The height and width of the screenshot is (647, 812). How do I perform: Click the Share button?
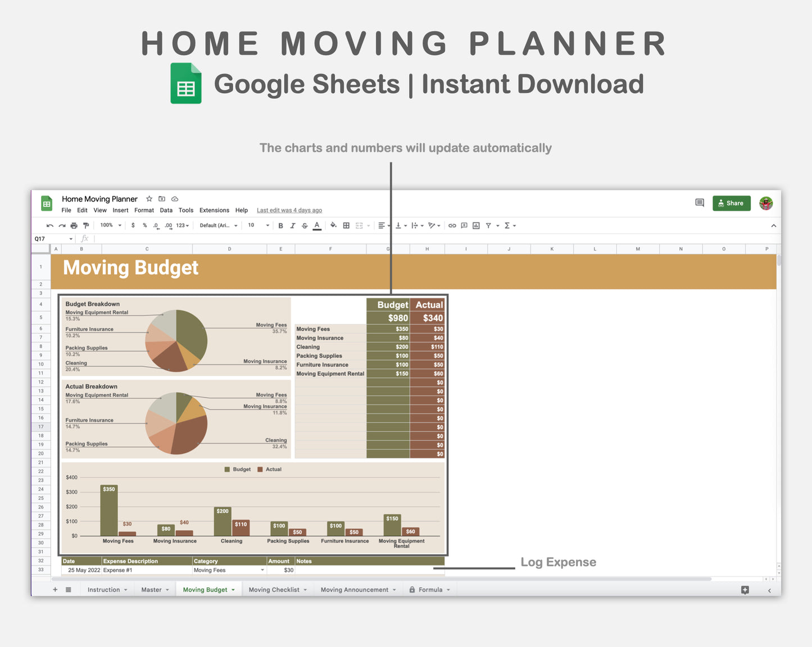coord(731,203)
